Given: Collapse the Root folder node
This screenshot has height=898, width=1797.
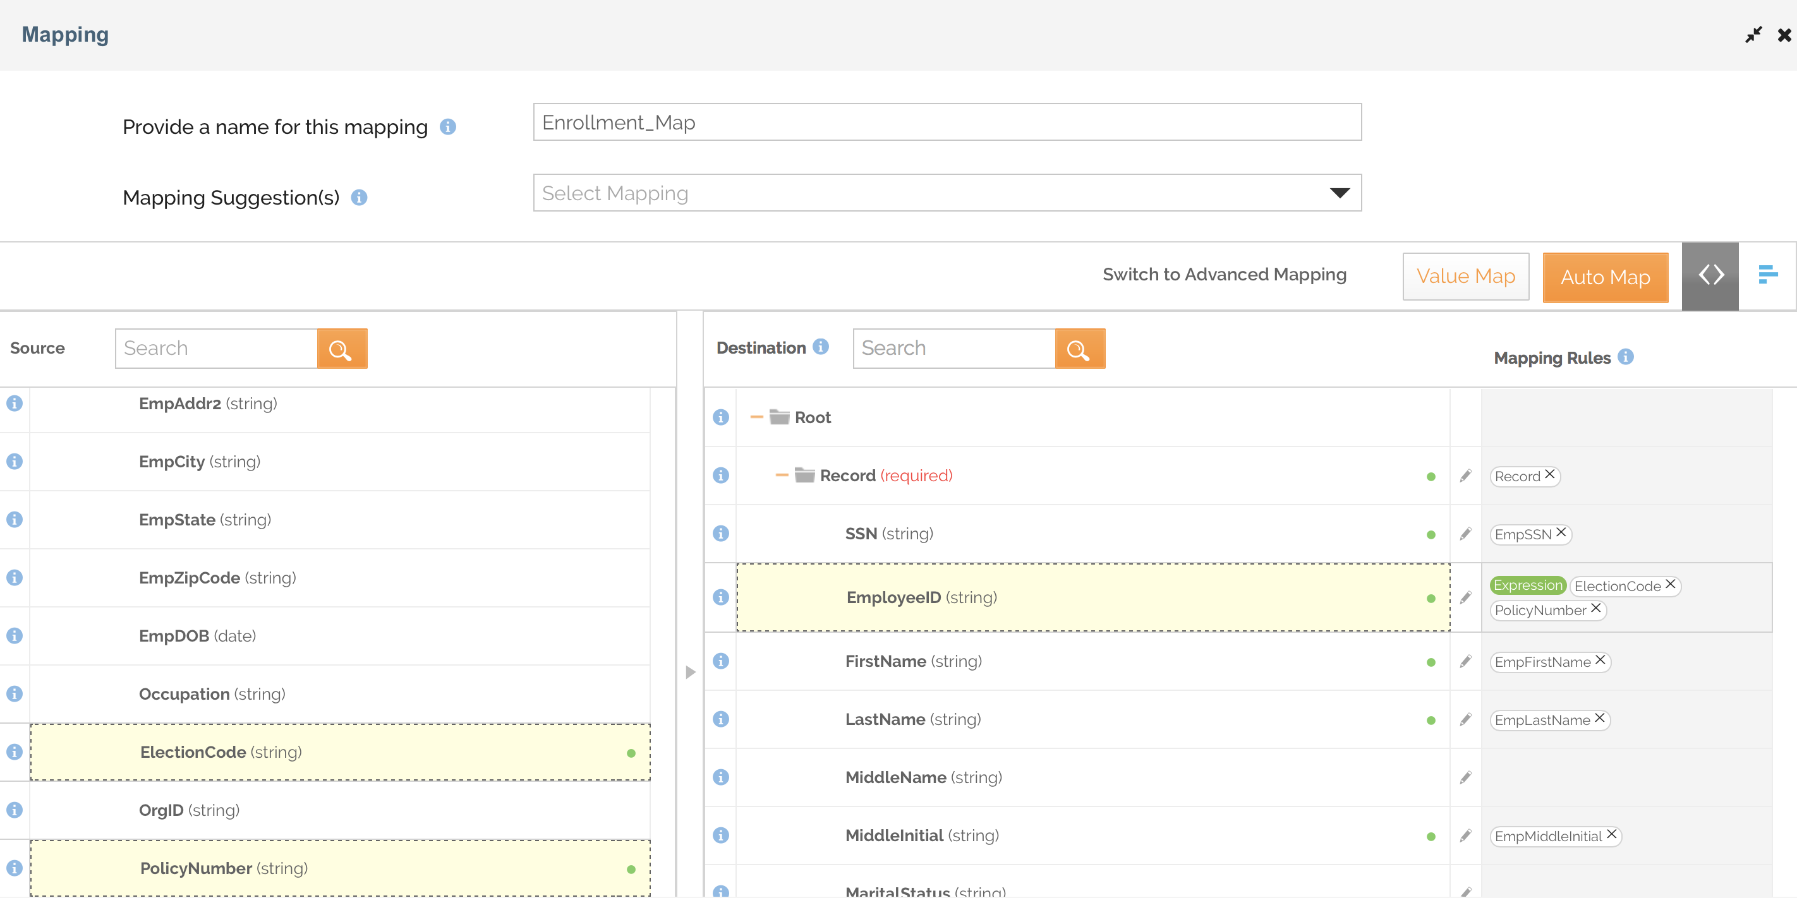Looking at the screenshot, I should coord(756,417).
